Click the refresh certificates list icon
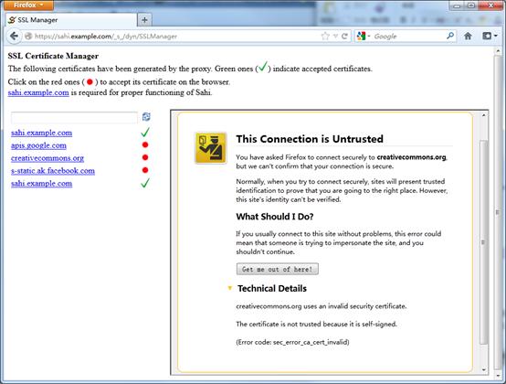The image size is (506, 384). (x=146, y=117)
